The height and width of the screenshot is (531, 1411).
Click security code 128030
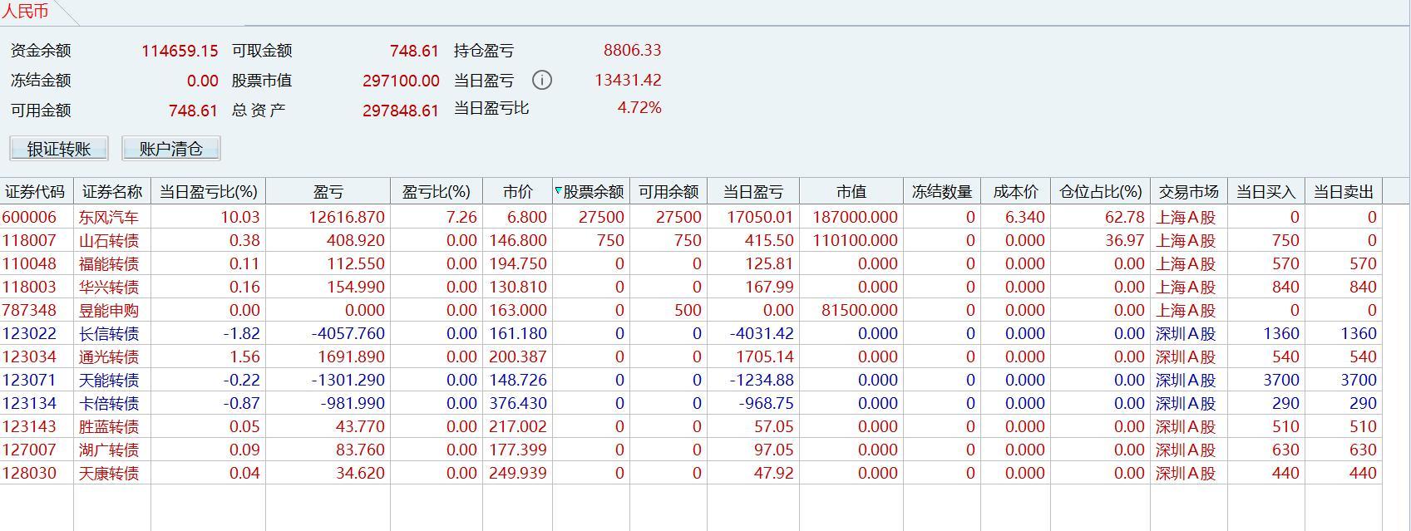click(29, 473)
